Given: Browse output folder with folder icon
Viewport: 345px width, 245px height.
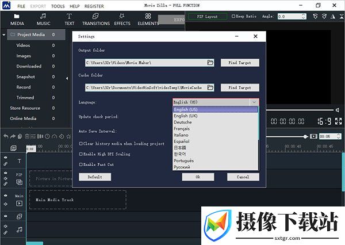Looking at the screenshot, I should (x=210, y=63).
